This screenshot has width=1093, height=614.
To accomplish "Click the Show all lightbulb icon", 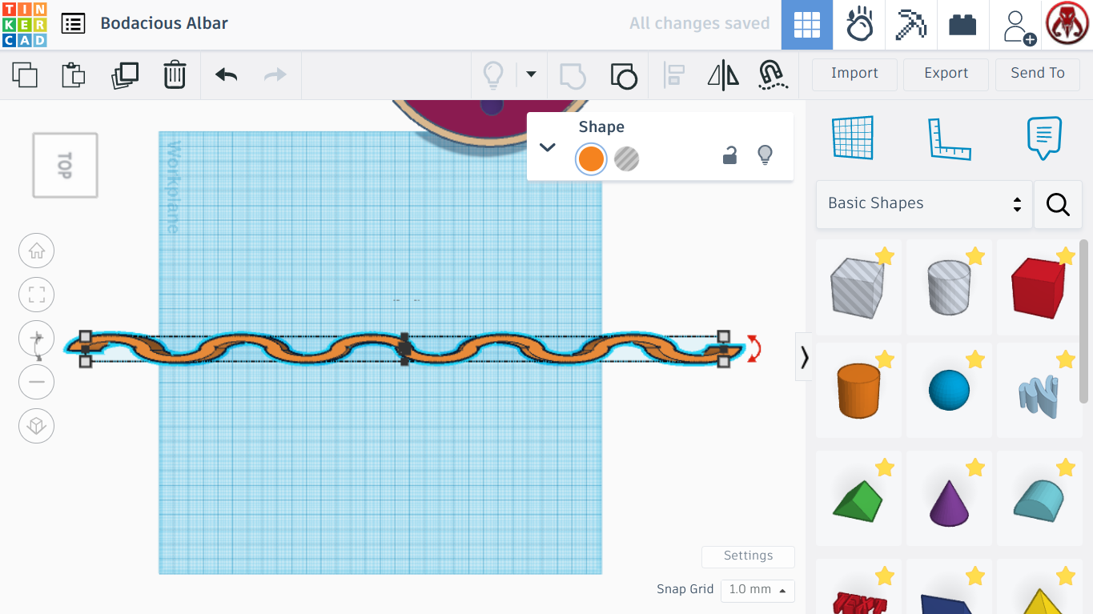I will (493, 75).
